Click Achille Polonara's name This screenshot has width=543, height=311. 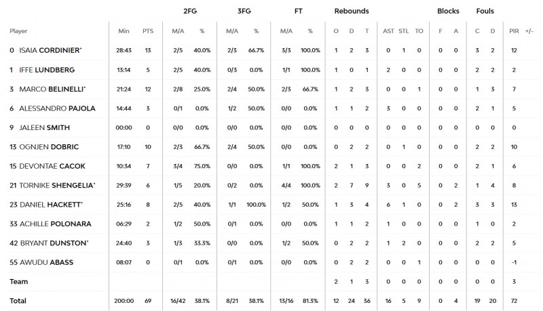52,224
